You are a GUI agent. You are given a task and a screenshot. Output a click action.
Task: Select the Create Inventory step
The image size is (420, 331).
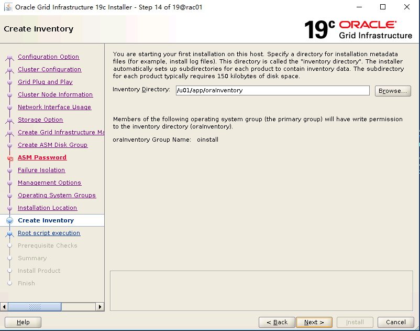tap(46, 220)
